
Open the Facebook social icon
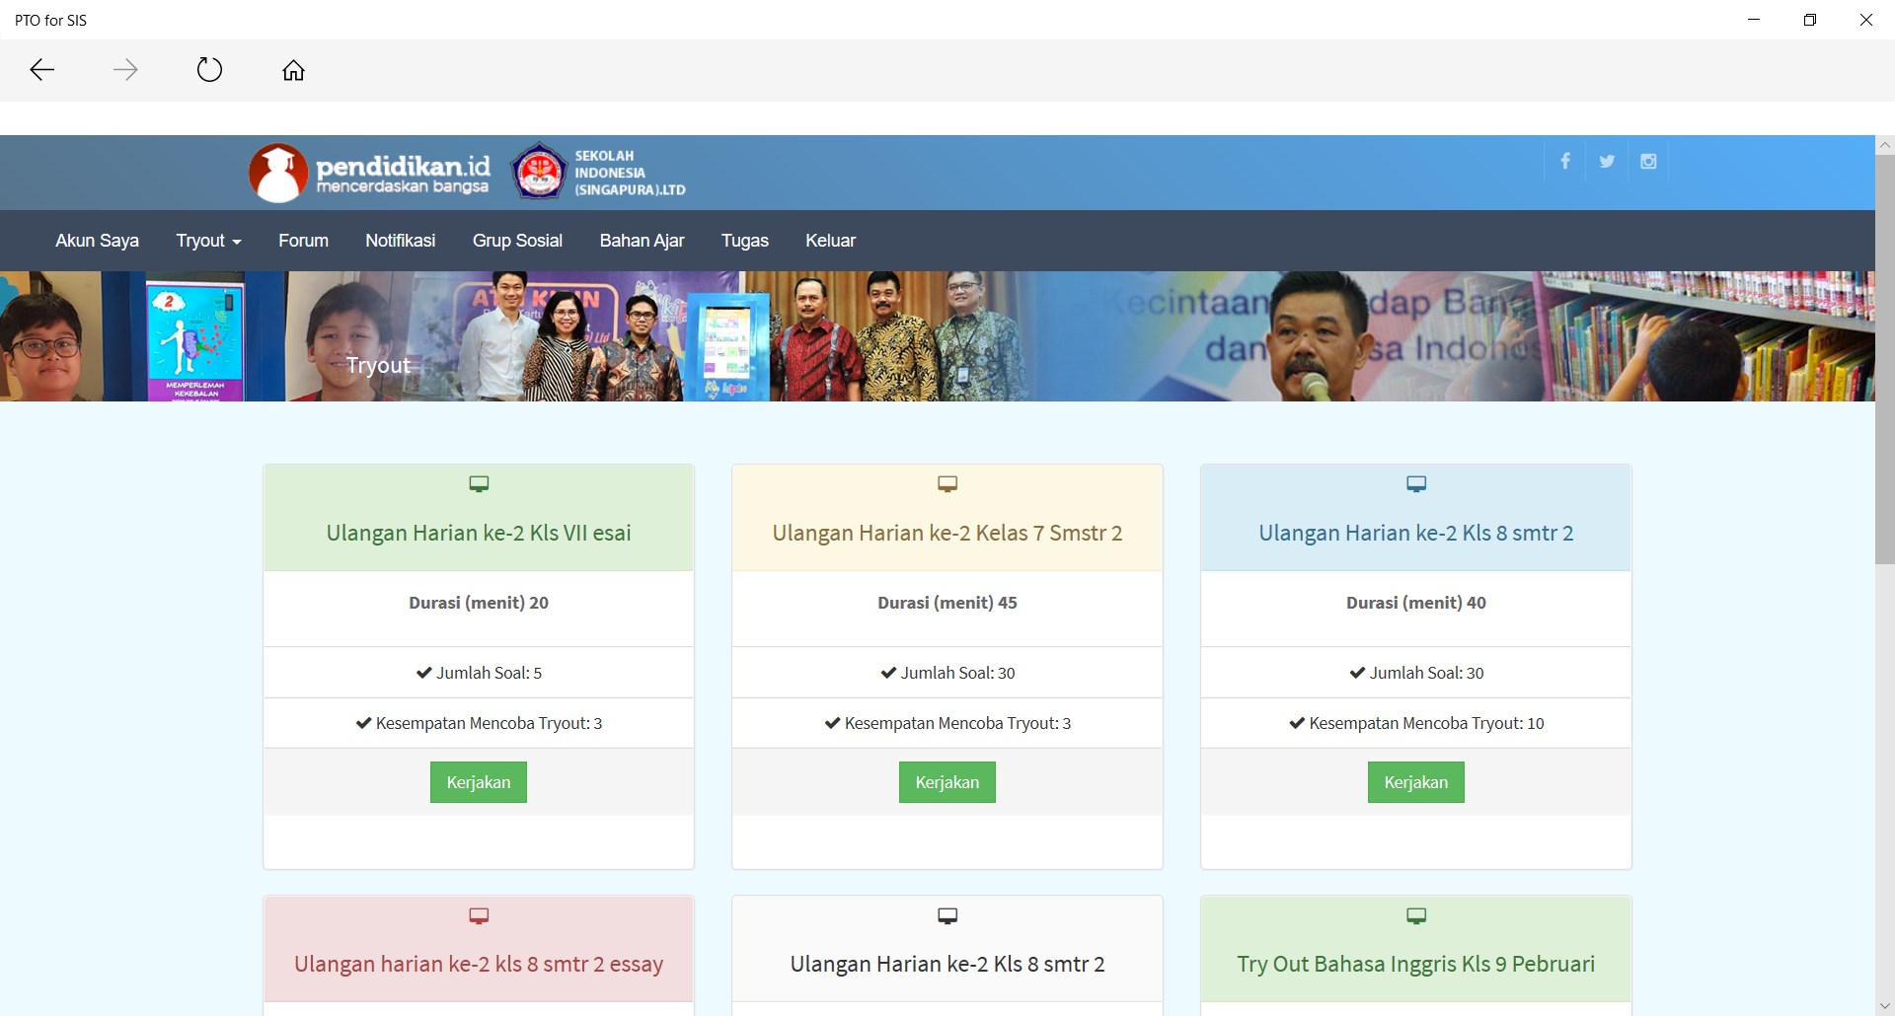coord(1565,161)
